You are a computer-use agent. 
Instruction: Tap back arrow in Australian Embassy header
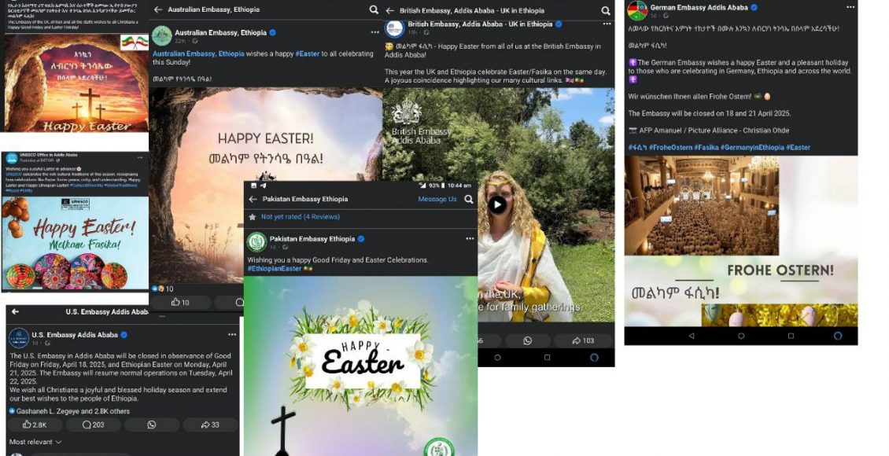click(x=158, y=9)
